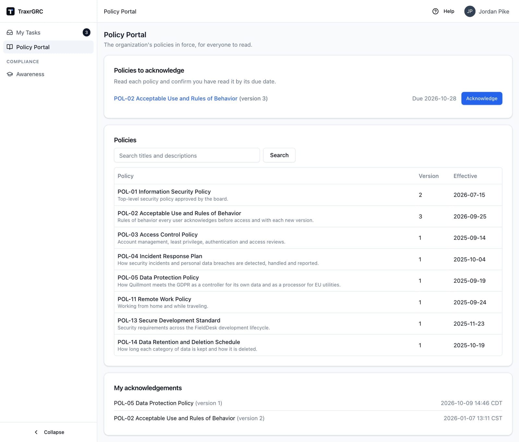
Task: Click effective date 2026-07-15
Action: 469,195
